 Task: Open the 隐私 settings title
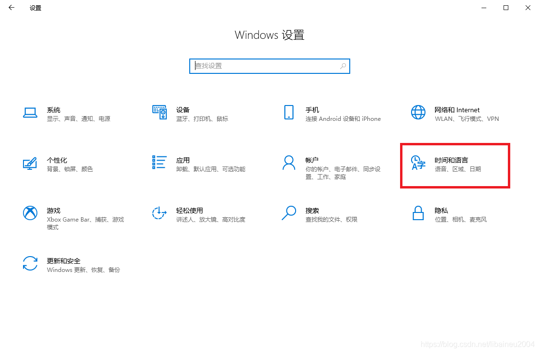(441, 211)
